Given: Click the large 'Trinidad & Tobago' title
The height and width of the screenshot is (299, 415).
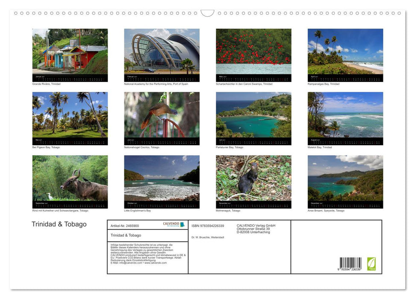Looking at the screenshot, I should pyautogui.click(x=59, y=224).
